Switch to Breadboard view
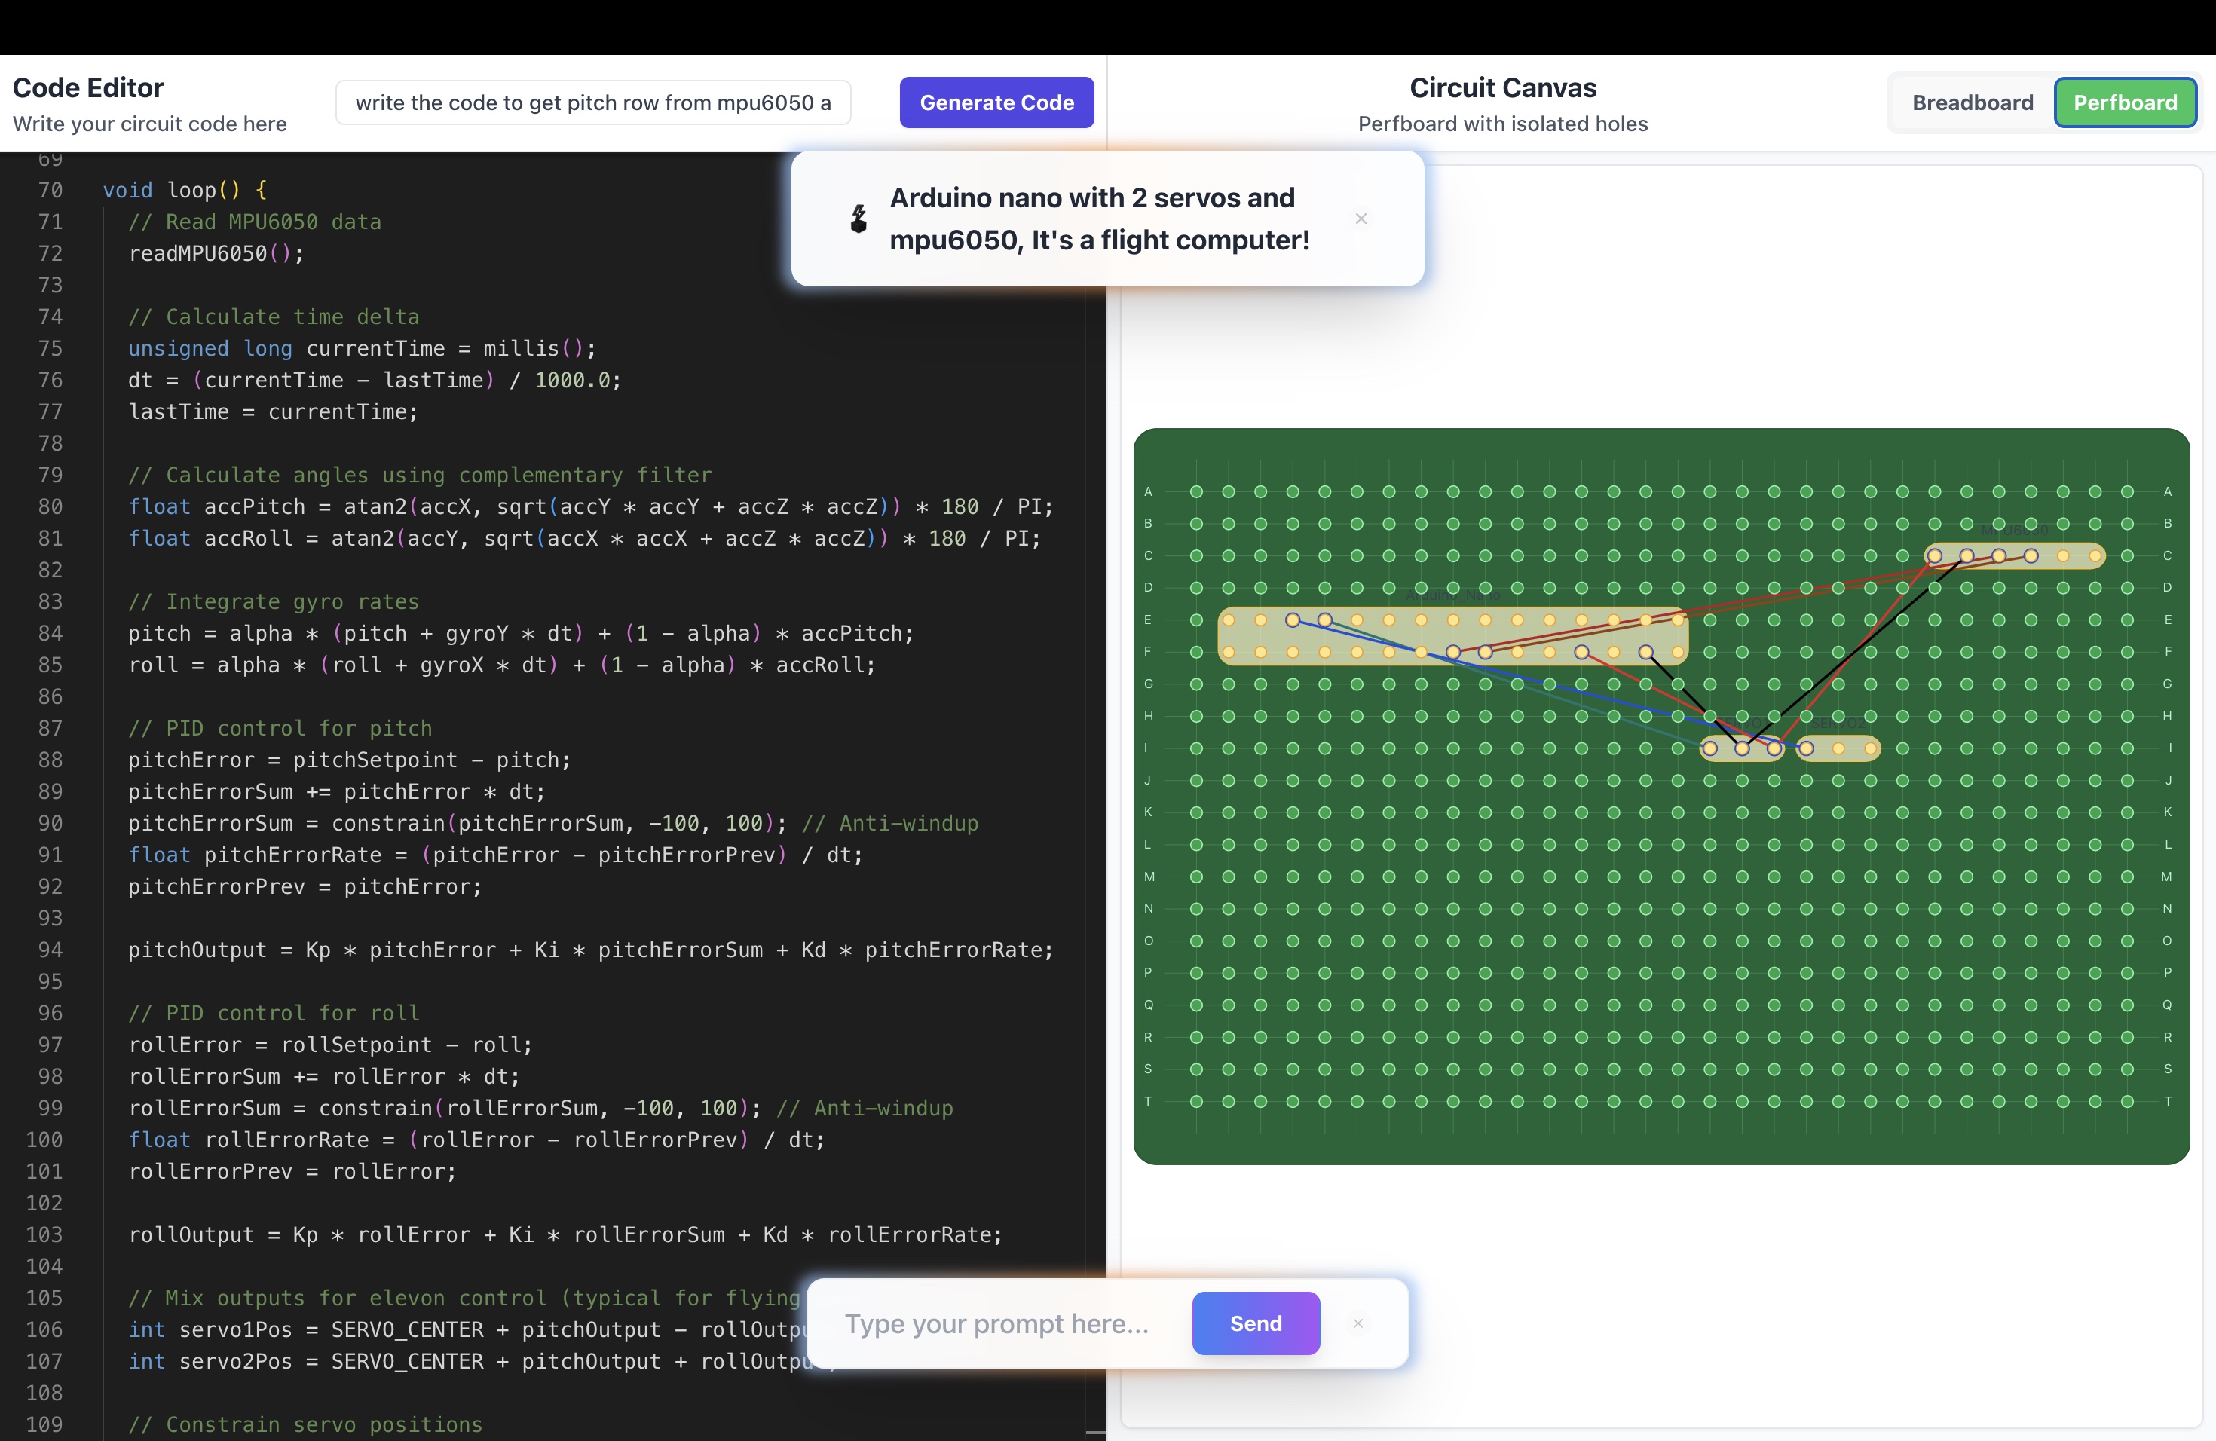 coord(1972,102)
